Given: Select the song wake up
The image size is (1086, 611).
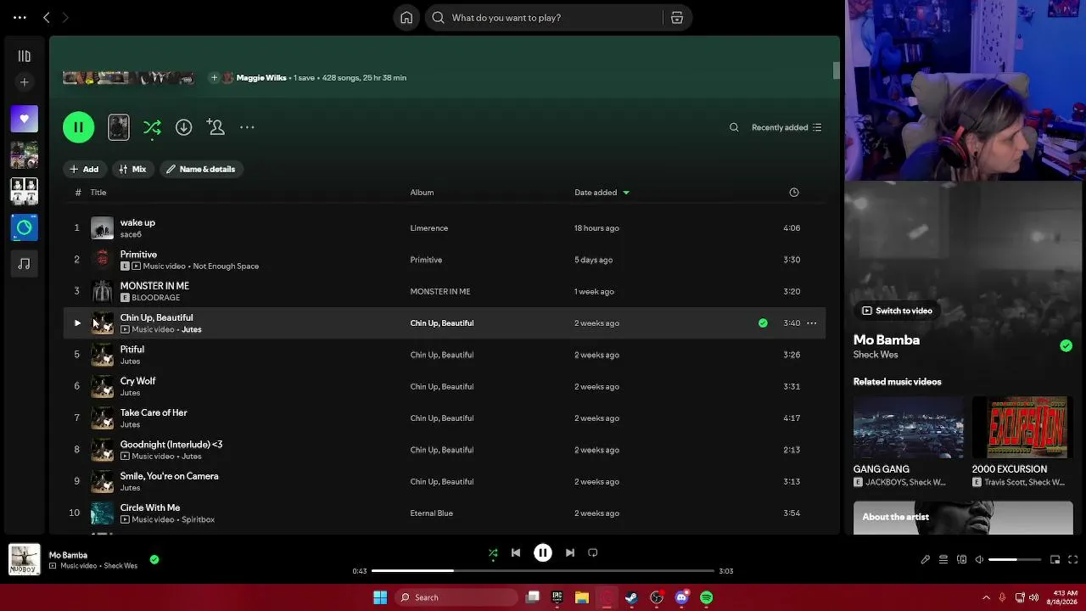Looking at the screenshot, I should click(x=137, y=222).
